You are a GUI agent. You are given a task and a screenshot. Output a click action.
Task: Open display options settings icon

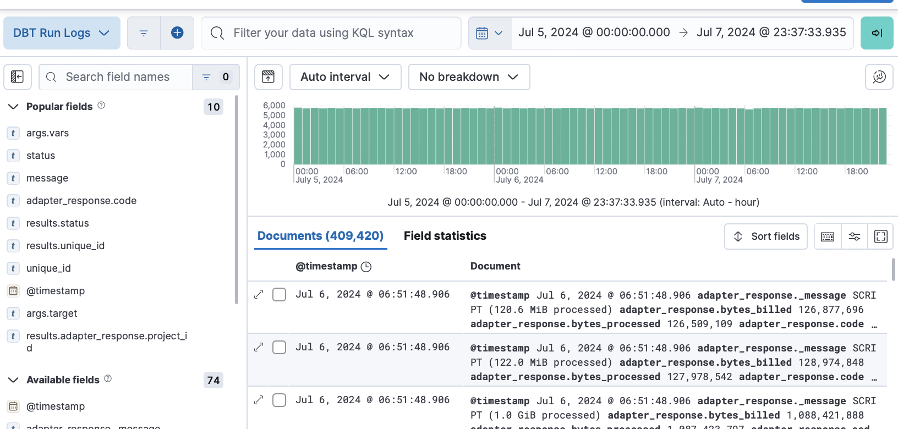coord(854,237)
